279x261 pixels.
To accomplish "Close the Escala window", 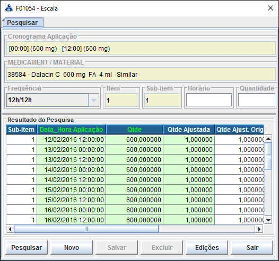I will click(271, 8).
